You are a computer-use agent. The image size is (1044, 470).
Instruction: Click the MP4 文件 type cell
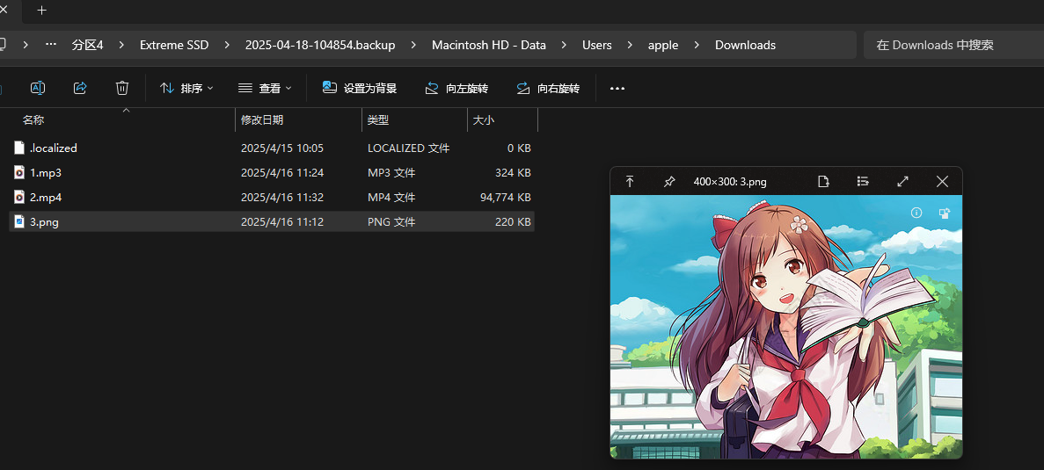pyautogui.click(x=391, y=198)
